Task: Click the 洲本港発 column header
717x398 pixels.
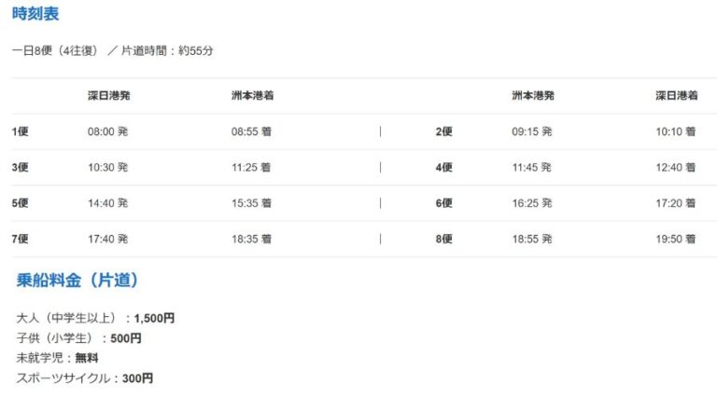Action: click(532, 96)
